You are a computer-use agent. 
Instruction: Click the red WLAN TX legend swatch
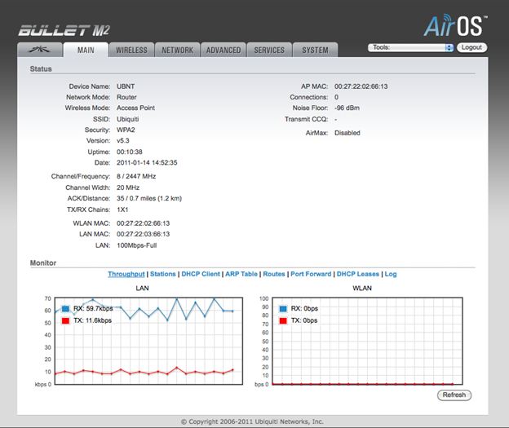[x=283, y=320]
